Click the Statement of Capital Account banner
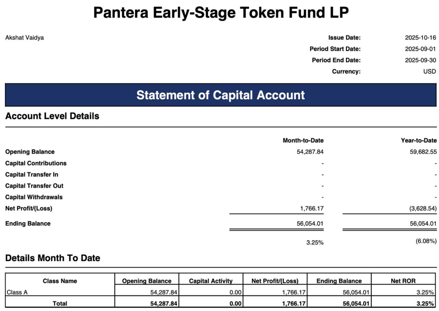The width and height of the screenshot is (439, 311). (x=221, y=95)
